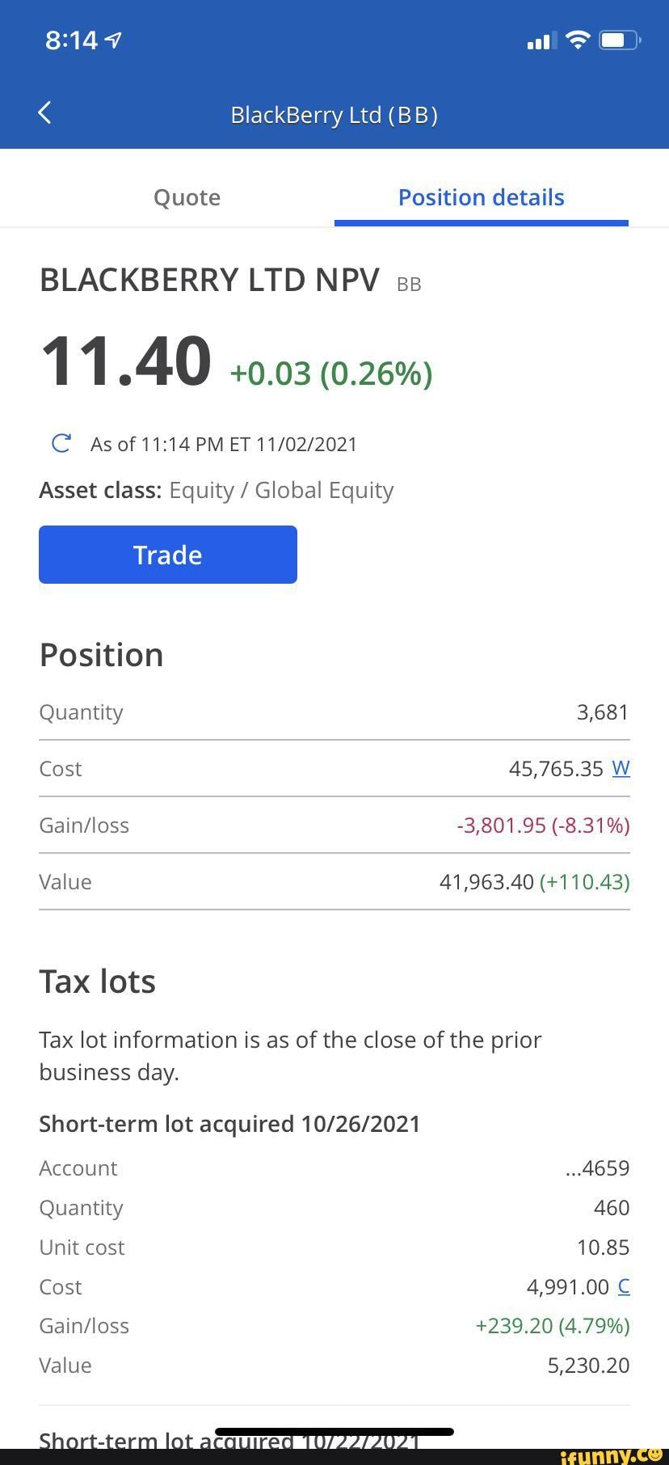The height and width of the screenshot is (1465, 669).
Task: Tap the Wi-Fi status icon
Action: [x=578, y=40]
